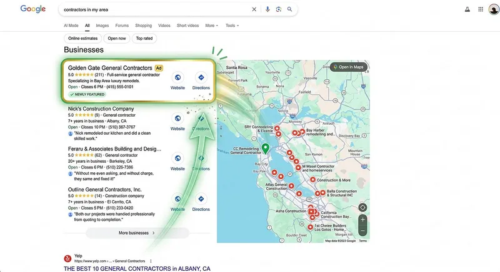Click the Santa Rosa map label
This screenshot has width=500, height=272.
click(x=237, y=67)
